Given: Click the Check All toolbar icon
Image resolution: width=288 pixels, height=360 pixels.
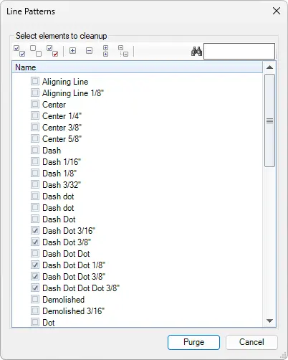Looking at the screenshot, I should pos(19,51).
